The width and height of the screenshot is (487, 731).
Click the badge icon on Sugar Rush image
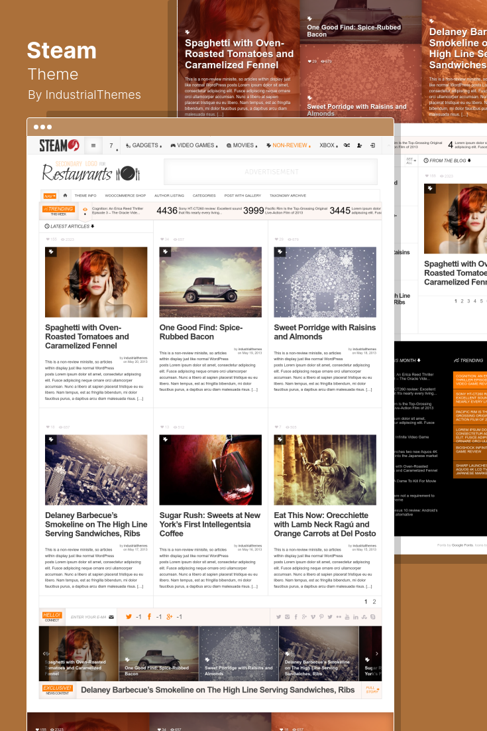point(165,440)
